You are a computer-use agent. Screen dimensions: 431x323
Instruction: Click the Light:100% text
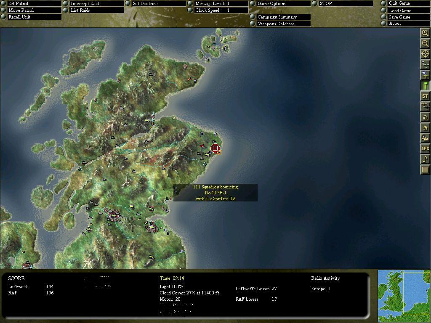point(172,286)
